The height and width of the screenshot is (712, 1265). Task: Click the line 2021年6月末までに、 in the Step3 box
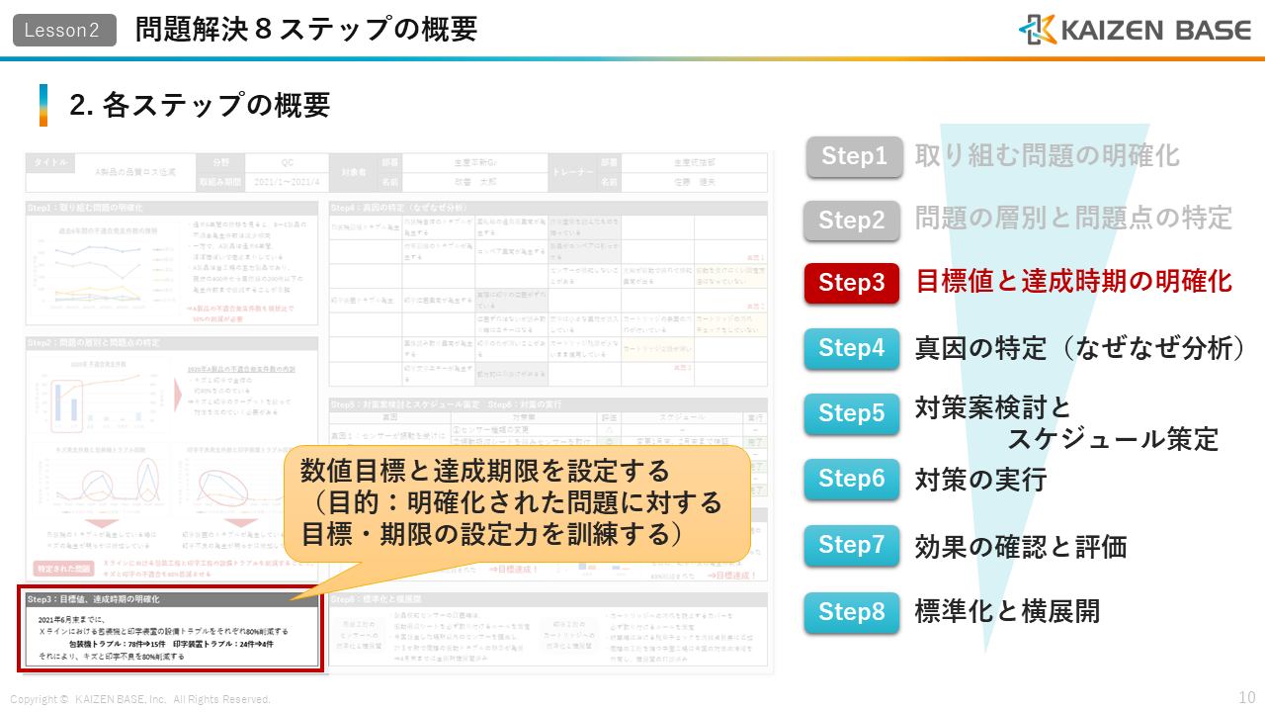(x=73, y=618)
